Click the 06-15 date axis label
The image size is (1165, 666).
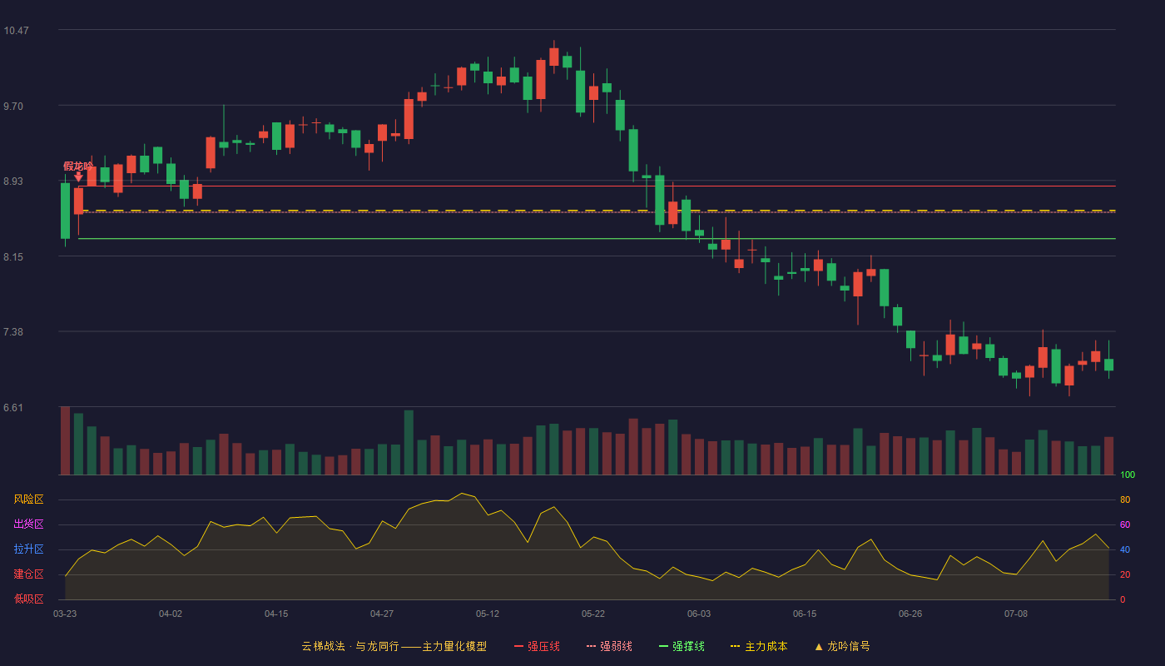(805, 614)
